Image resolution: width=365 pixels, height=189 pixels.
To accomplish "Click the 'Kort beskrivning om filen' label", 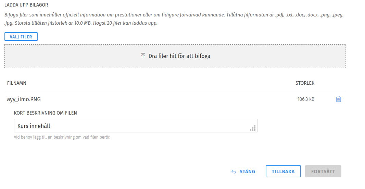I will pyautogui.click(x=45, y=113).
